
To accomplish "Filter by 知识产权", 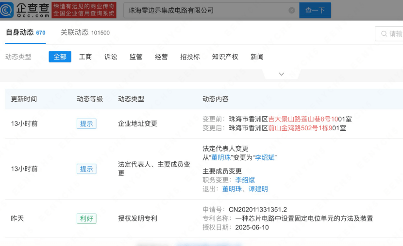I will 225,57.
